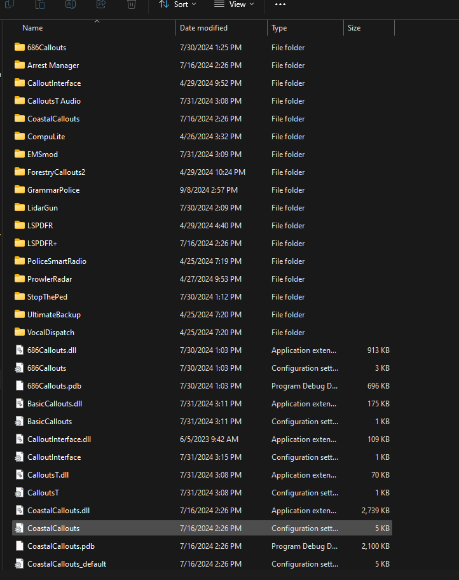The image size is (459, 580).
Task: Sort by Date modified column header
Action: [x=203, y=28]
